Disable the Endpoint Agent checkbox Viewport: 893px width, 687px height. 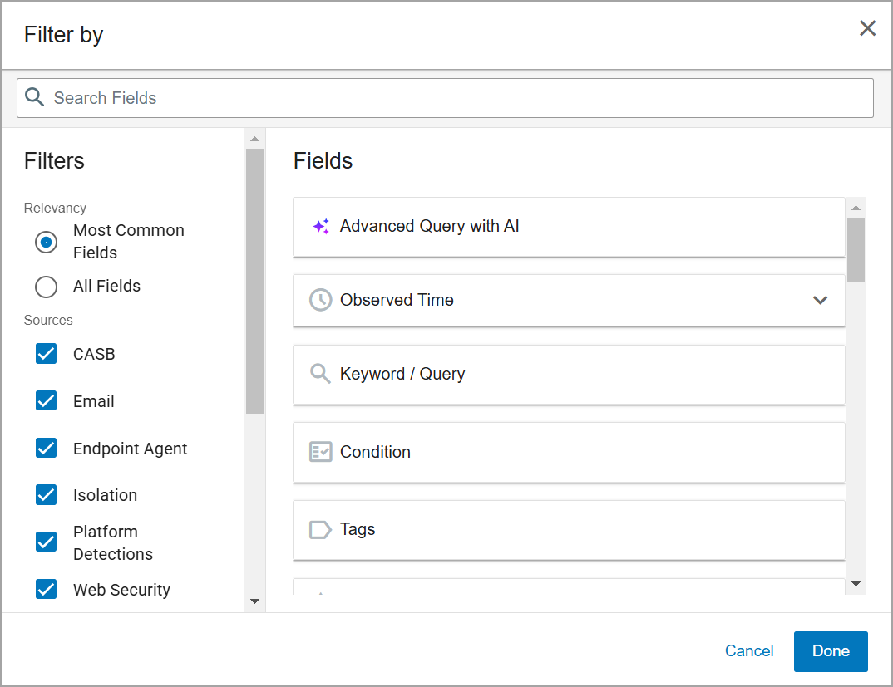pos(47,449)
